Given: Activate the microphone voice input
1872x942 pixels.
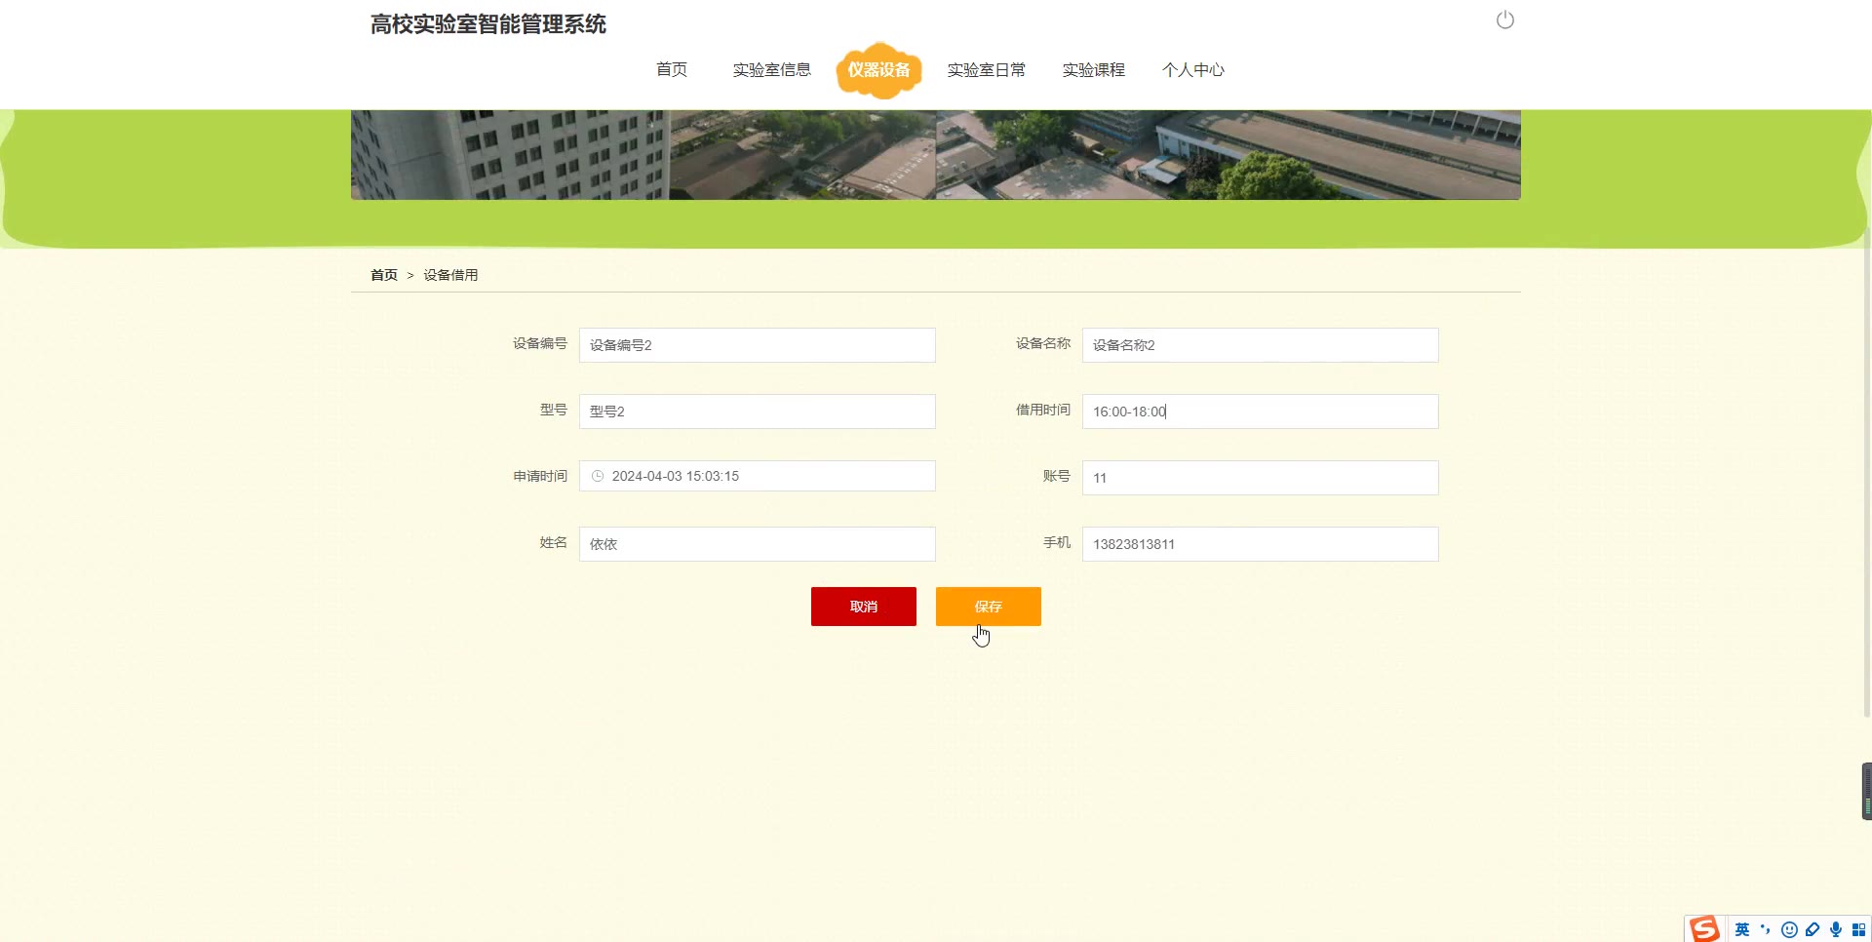Looking at the screenshot, I should (1836, 929).
